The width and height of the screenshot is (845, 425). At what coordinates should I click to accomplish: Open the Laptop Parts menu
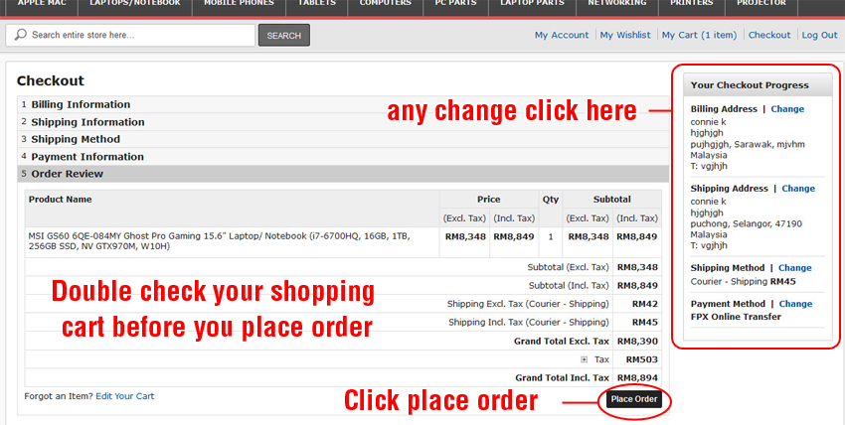(x=533, y=5)
